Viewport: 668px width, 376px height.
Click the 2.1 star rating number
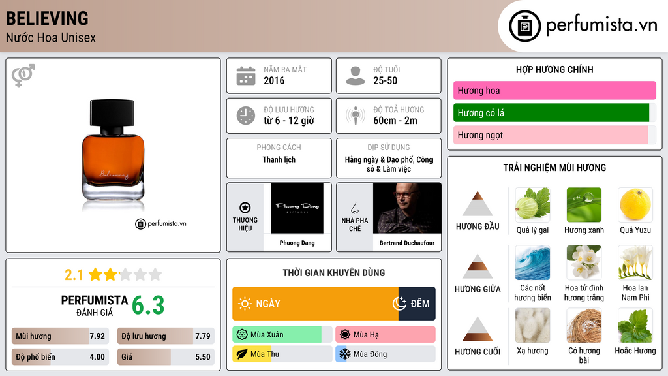pyautogui.click(x=74, y=275)
